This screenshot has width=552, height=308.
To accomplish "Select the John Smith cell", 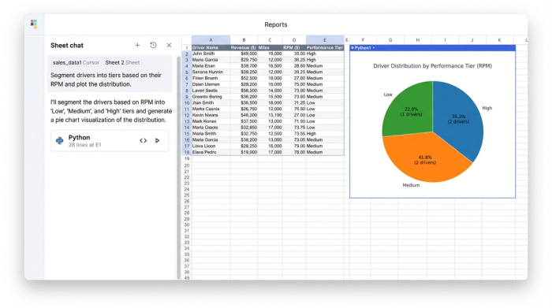I will (211, 54).
